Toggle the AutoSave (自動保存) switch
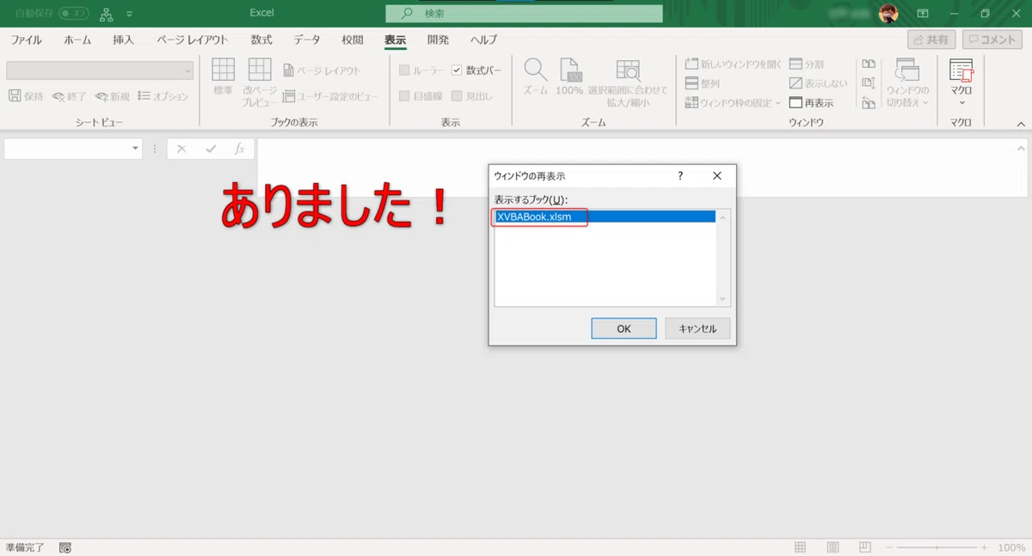The width and height of the screenshot is (1032, 556). coord(74,14)
